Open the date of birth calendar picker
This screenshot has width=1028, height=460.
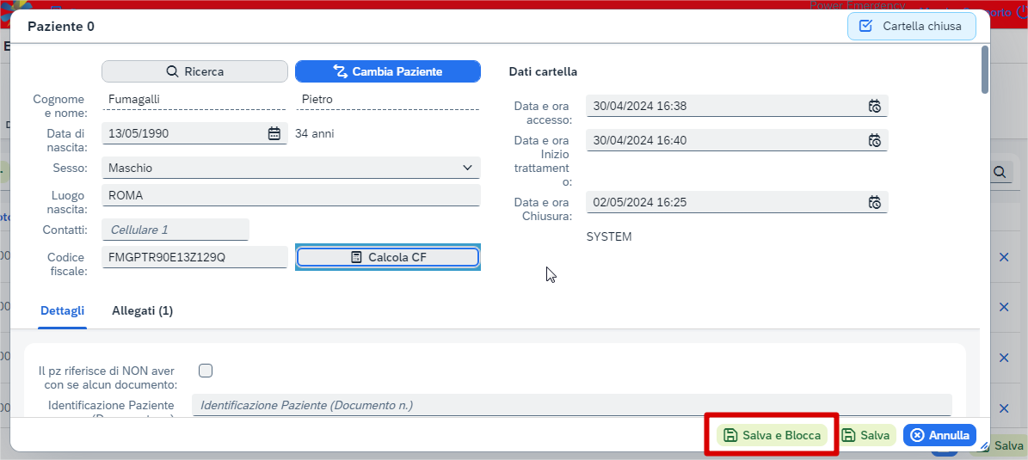pyautogui.click(x=274, y=133)
